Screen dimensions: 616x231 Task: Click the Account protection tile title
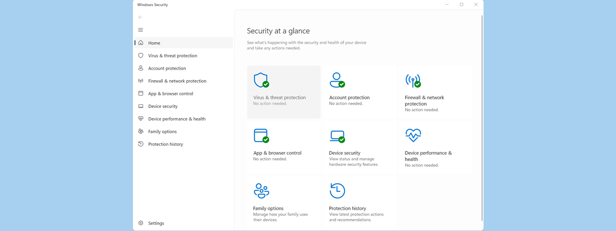coord(349,98)
